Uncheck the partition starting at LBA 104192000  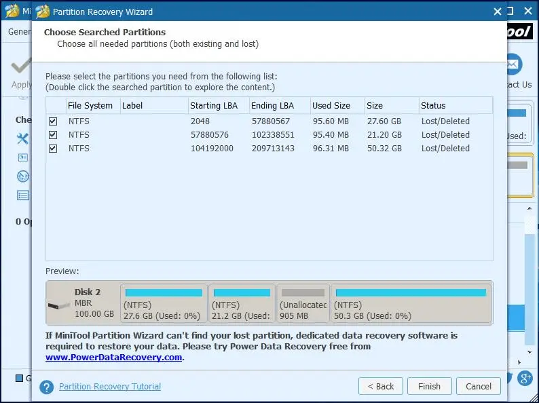pyautogui.click(x=53, y=149)
